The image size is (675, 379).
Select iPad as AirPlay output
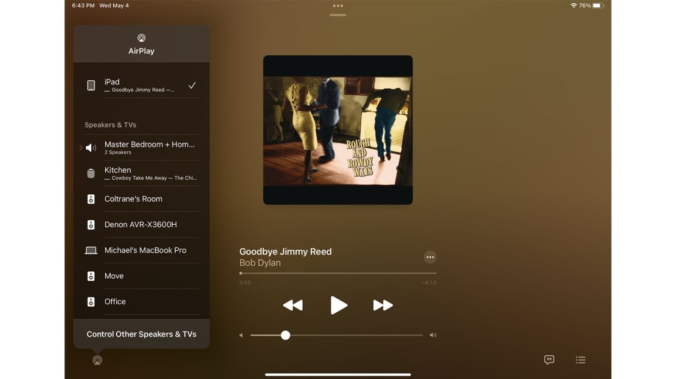pyautogui.click(x=141, y=85)
